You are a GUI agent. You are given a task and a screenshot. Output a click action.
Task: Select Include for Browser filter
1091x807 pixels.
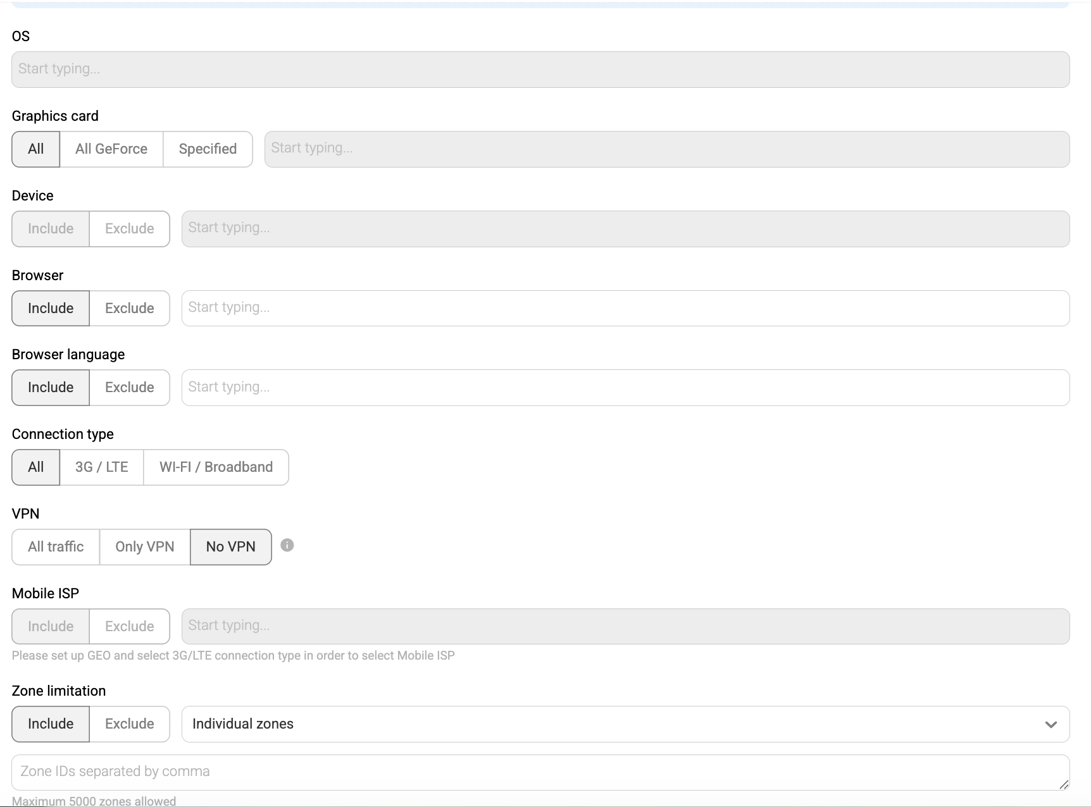click(50, 308)
